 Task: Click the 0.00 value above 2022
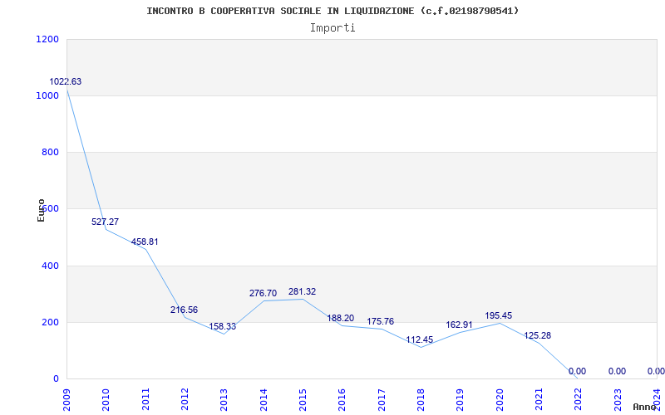pyautogui.click(x=577, y=371)
